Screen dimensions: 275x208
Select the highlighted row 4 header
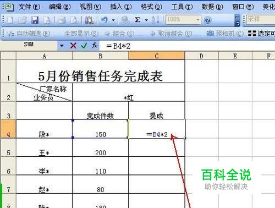coord(8,129)
